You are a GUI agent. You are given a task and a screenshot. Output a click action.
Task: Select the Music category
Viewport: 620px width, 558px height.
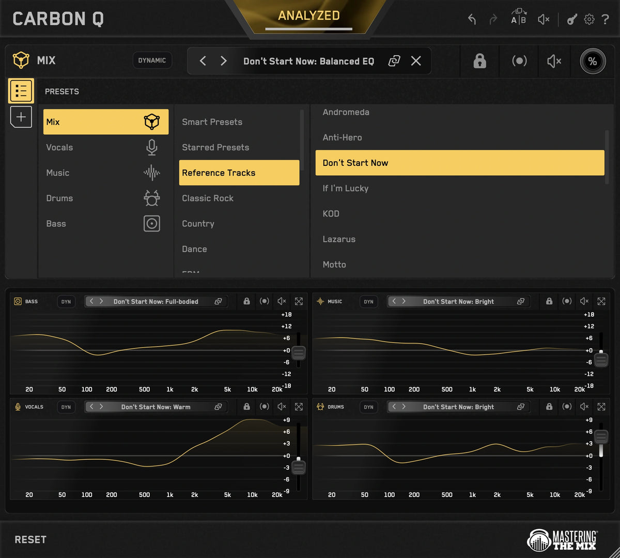click(106, 173)
